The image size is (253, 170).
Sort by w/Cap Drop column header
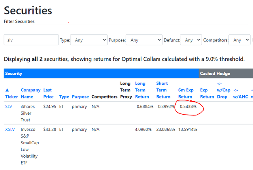223,90
